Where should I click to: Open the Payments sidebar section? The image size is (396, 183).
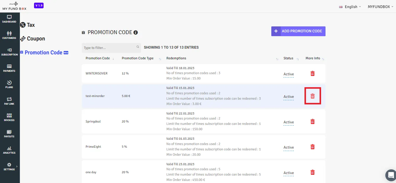click(x=9, y=68)
